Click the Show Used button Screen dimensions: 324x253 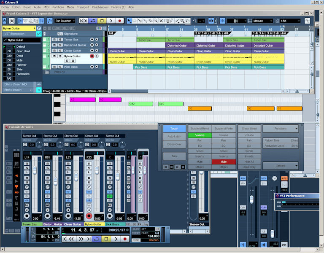pos(249,129)
